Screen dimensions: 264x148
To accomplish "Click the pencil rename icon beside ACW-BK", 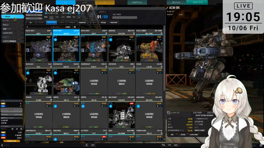I will click(x=167, y=8).
